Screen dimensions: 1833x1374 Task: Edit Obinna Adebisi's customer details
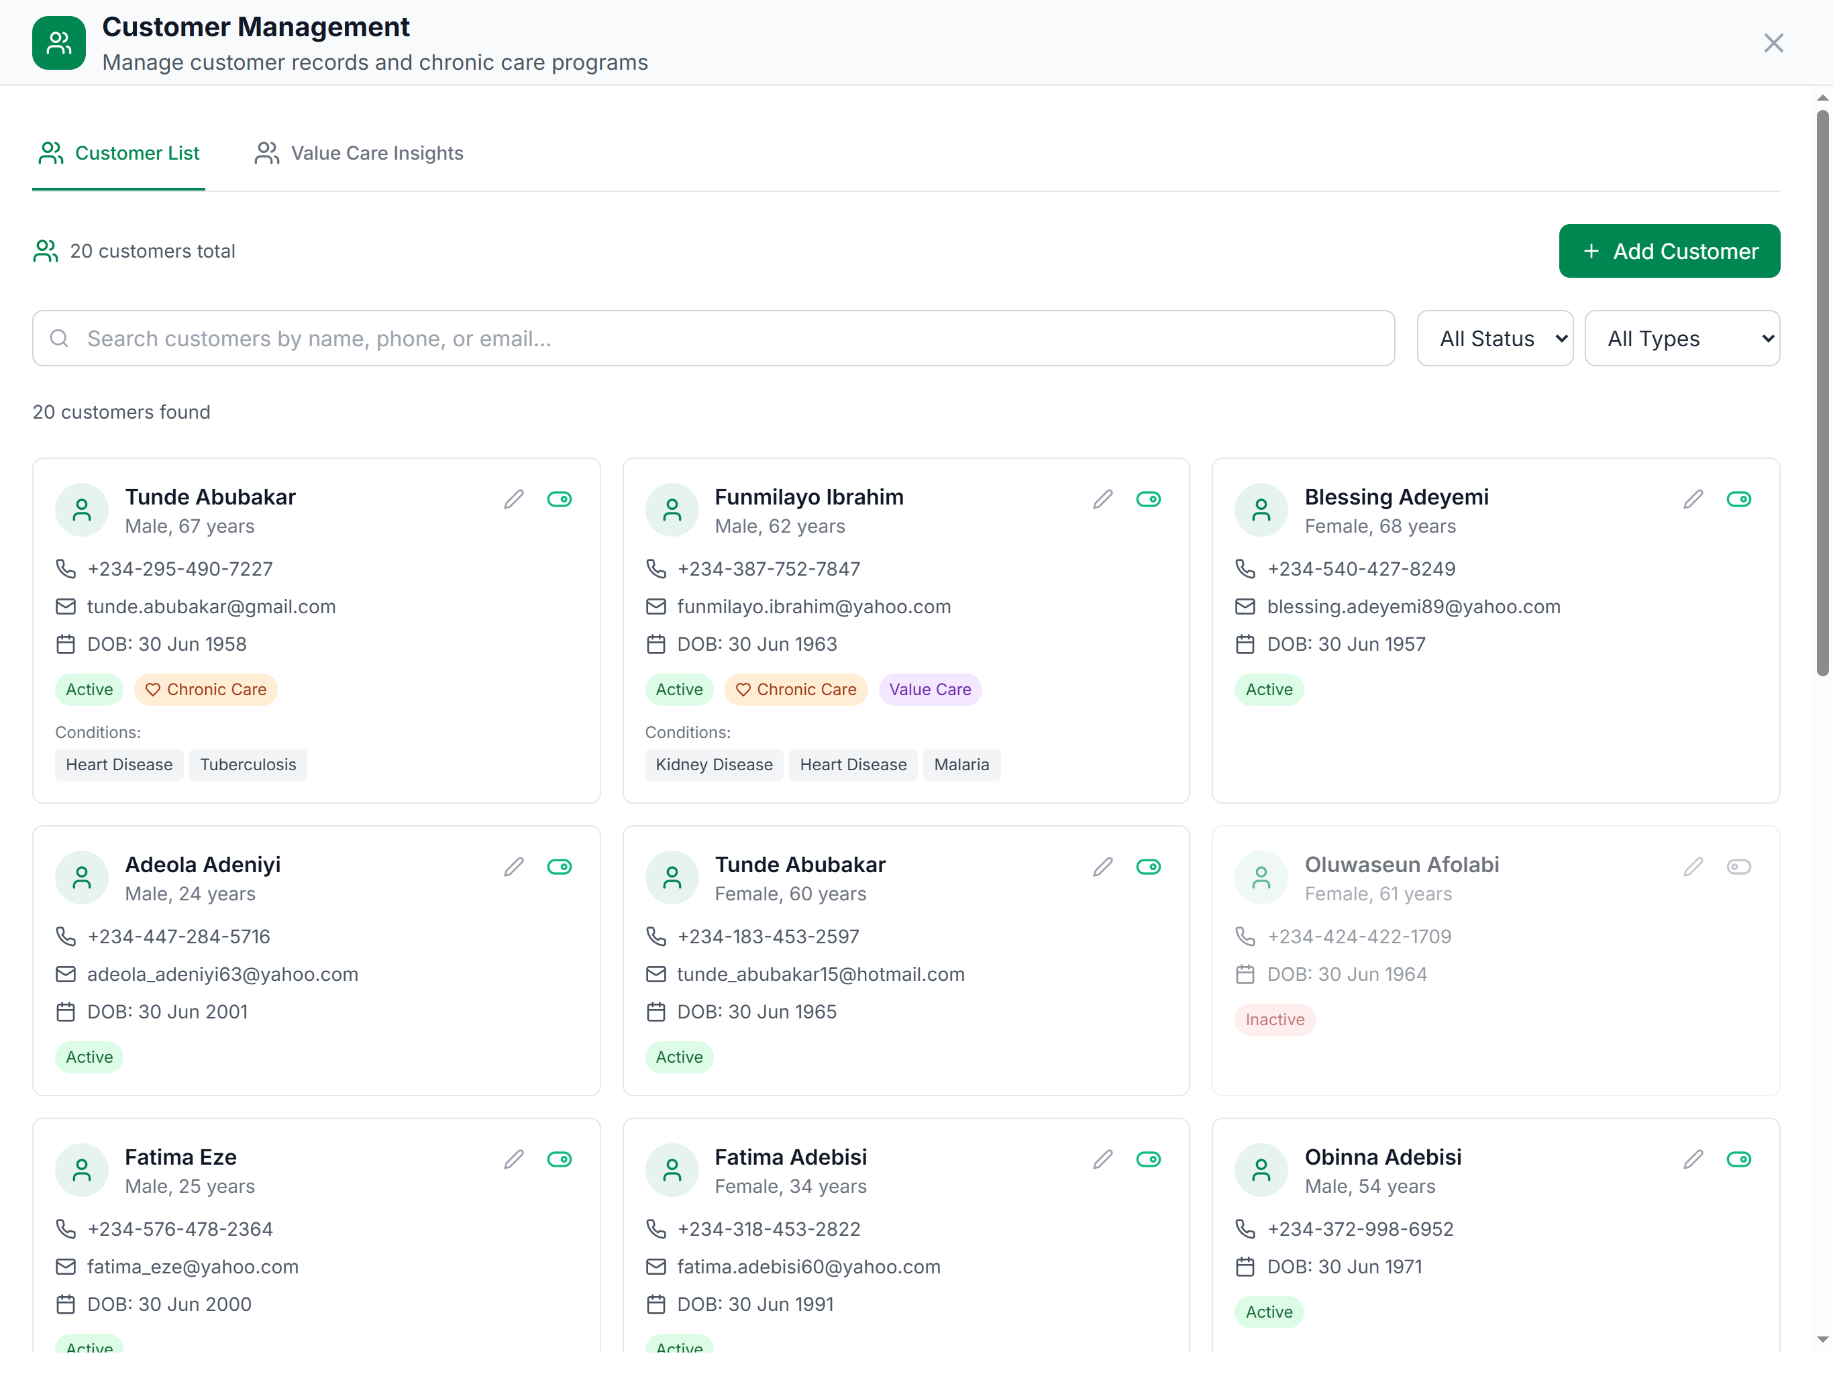tap(1693, 1159)
